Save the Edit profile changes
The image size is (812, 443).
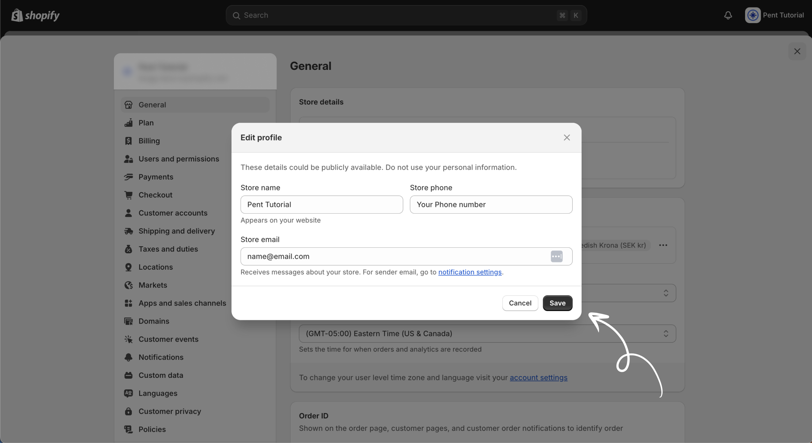[557, 303]
